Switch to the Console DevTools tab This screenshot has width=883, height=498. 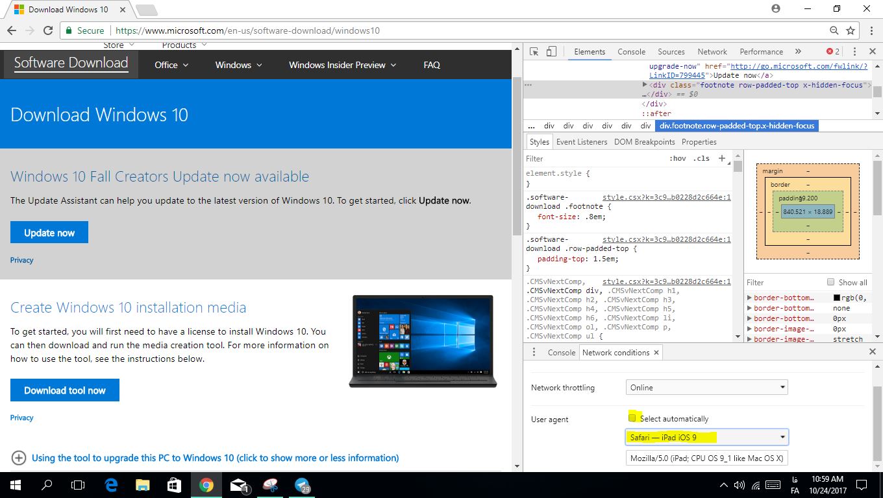pos(631,52)
